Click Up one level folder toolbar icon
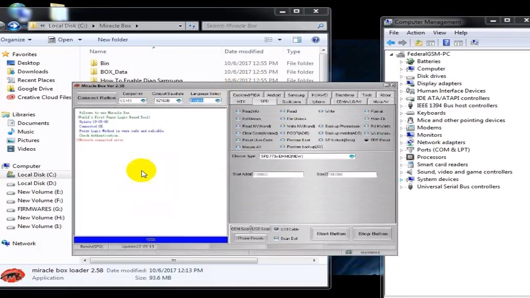The image size is (530, 298). [419, 43]
